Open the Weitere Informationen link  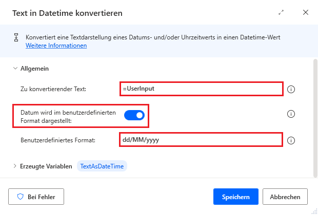pos(56,46)
